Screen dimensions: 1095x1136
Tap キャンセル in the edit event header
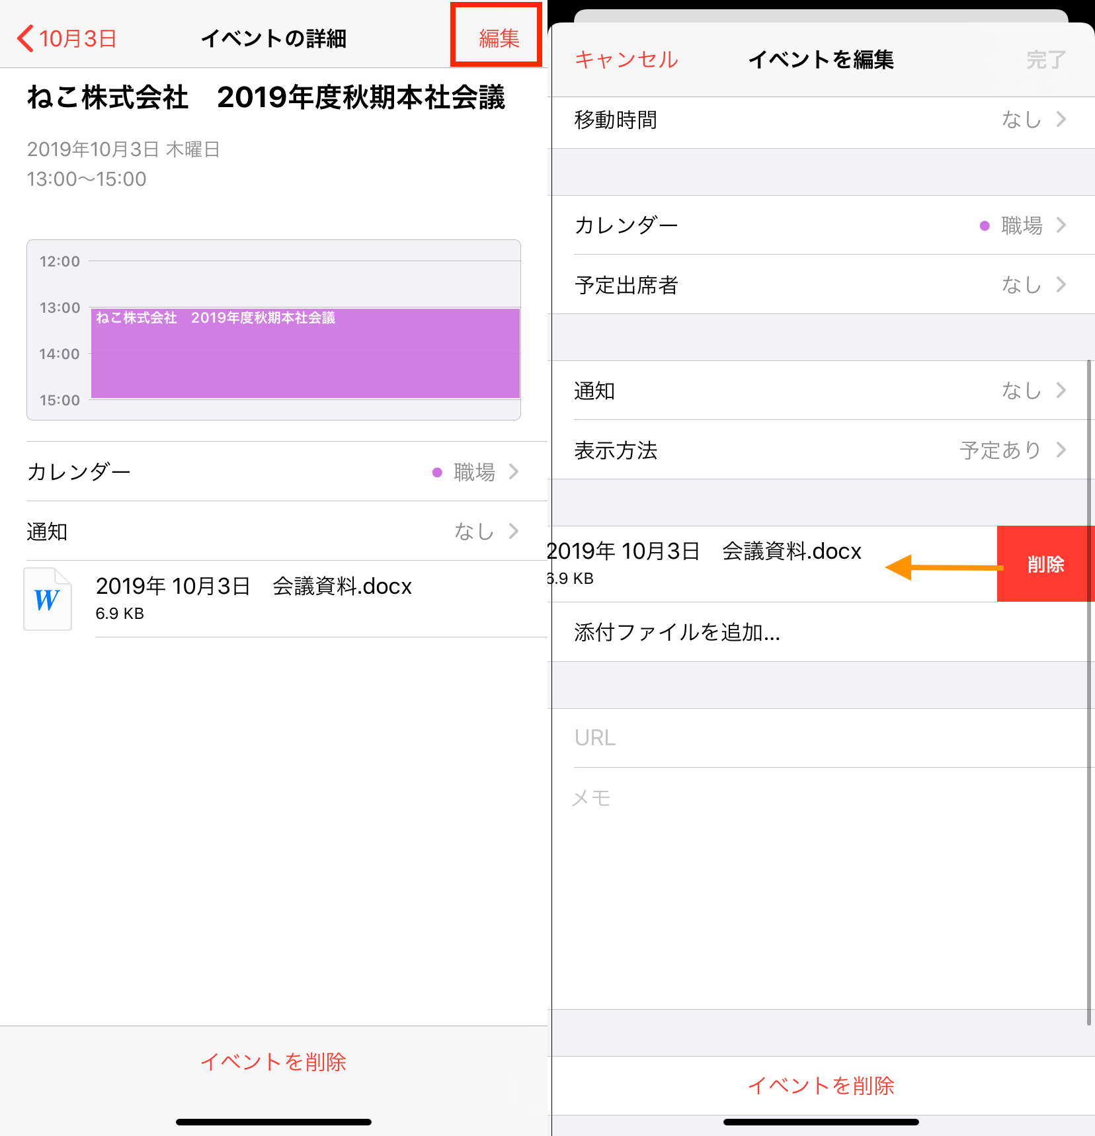[626, 60]
